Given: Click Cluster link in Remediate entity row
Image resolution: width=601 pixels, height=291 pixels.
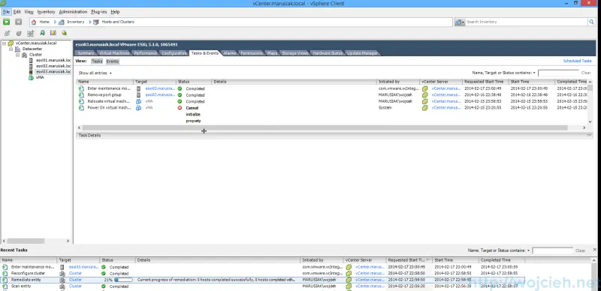Looking at the screenshot, I should pyautogui.click(x=76, y=280).
